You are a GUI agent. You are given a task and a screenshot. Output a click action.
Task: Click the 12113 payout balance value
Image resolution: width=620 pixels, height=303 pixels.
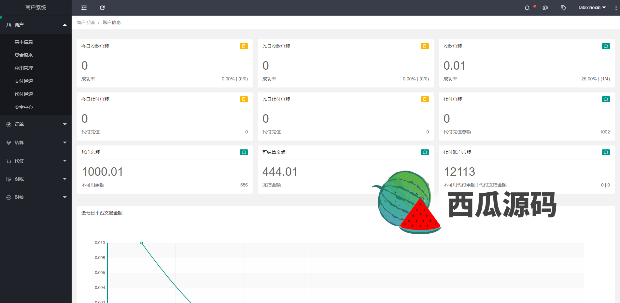point(459,172)
